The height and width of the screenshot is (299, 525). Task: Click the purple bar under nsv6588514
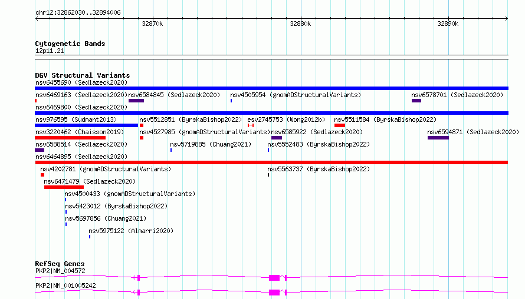pyautogui.click(x=40, y=150)
